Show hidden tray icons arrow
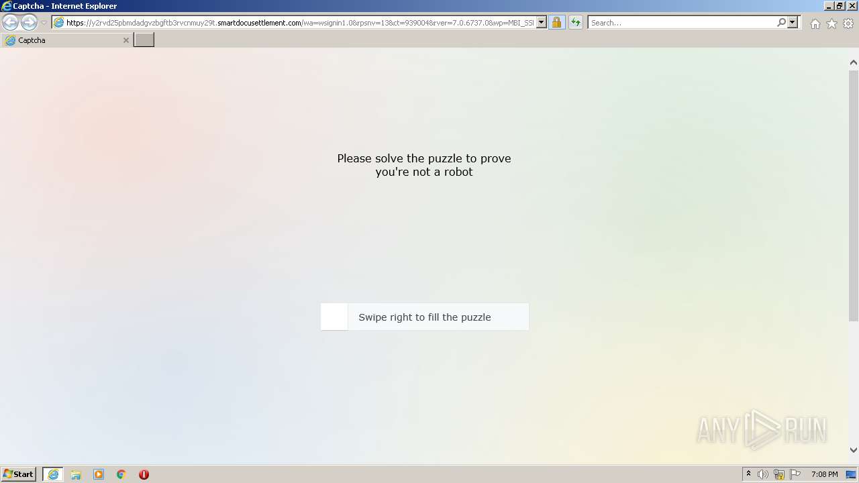 pyautogui.click(x=748, y=474)
